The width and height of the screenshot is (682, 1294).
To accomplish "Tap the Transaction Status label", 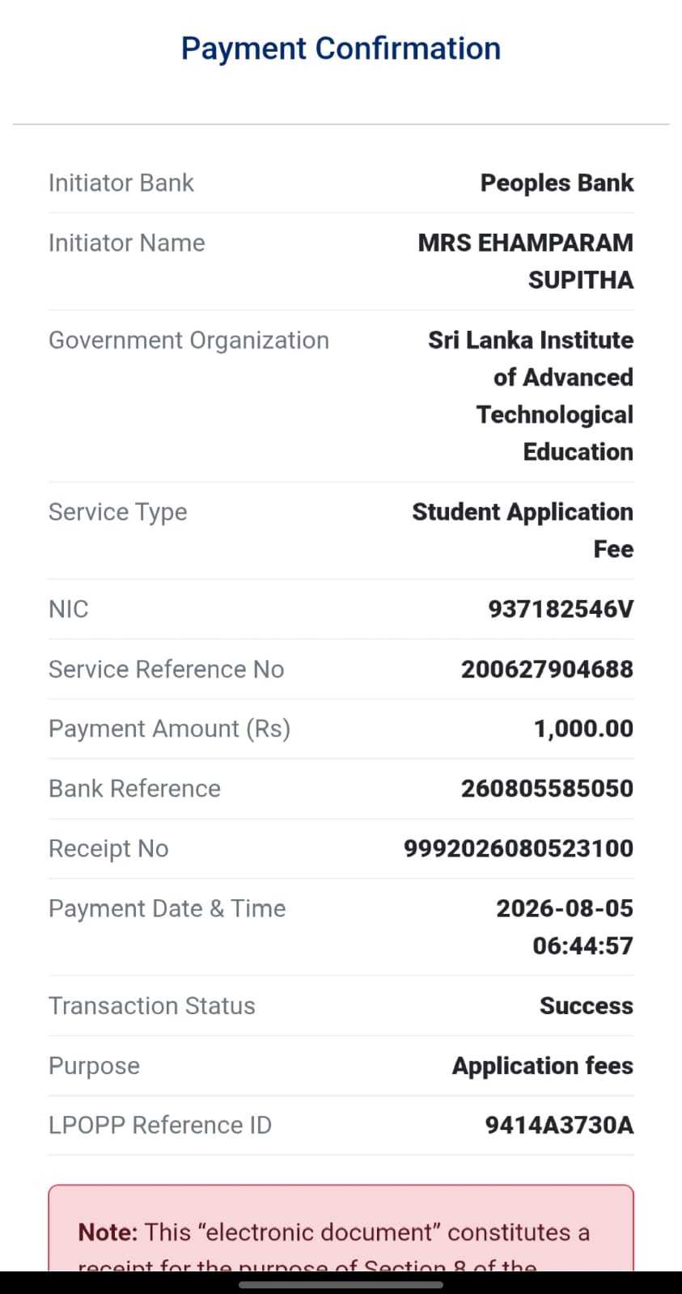I will click(152, 1005).
